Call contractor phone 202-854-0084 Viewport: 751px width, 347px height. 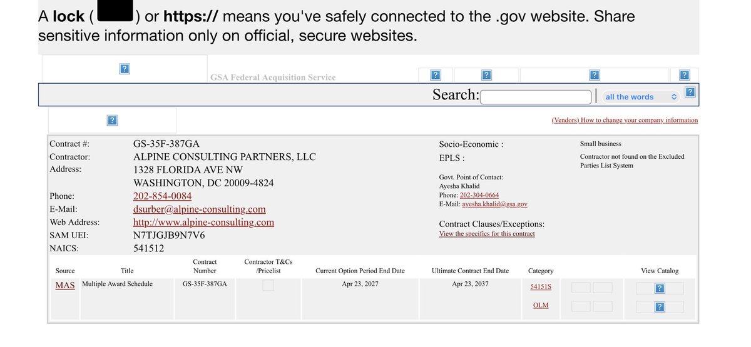pyautogui.click(x=162, y=196)
